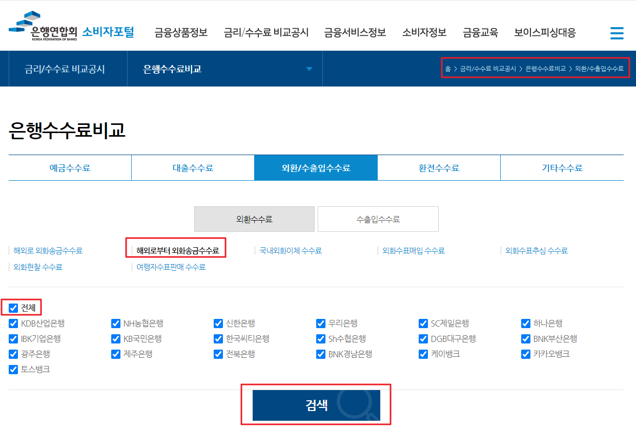Toggle the 카카오뱅크 checkbox off
636x431 pixels.
tap(526, 354)
